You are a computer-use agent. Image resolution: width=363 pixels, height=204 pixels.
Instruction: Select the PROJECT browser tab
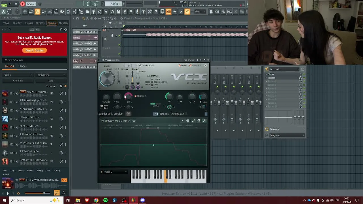tap(17, 23)
